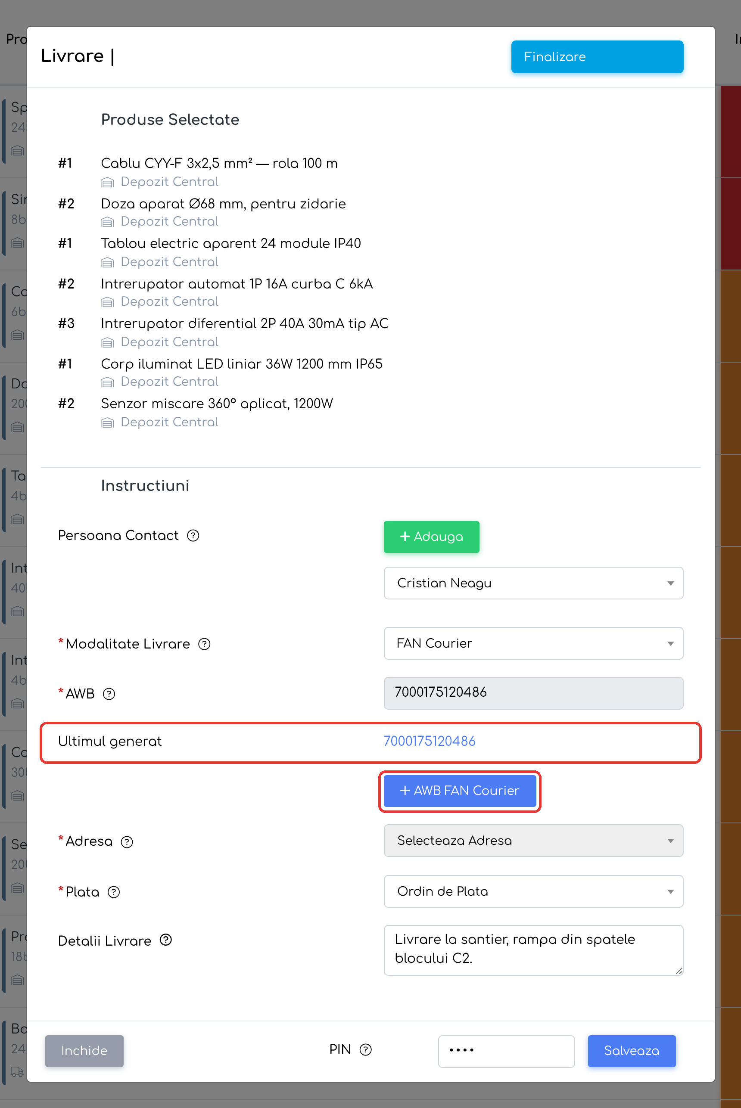This screenshot has height=1108, width=741.
Task: Click the Adresa help question icon
Action: [127, 841]
